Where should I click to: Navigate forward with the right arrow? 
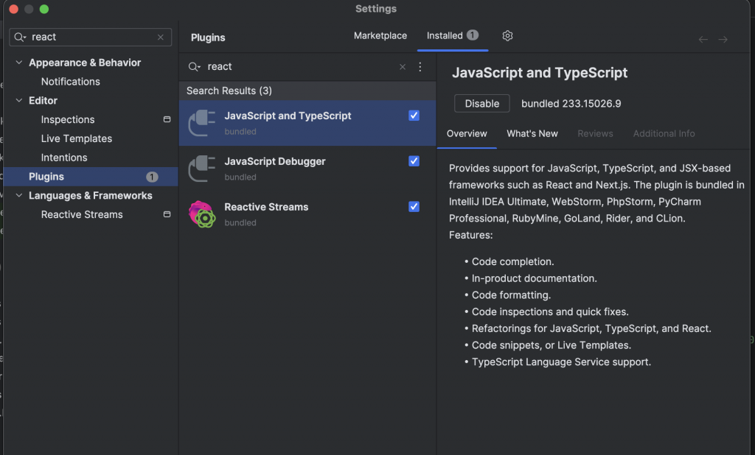coord(723,40)
